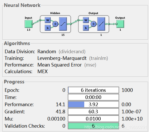The height and width of the screenshot is (132, 149).
Task: Click the '(trainlm)' function name
Action: 99,58
